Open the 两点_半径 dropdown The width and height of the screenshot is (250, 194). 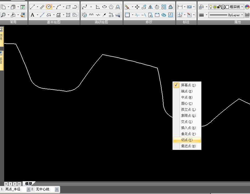click(x=28, y=189)
